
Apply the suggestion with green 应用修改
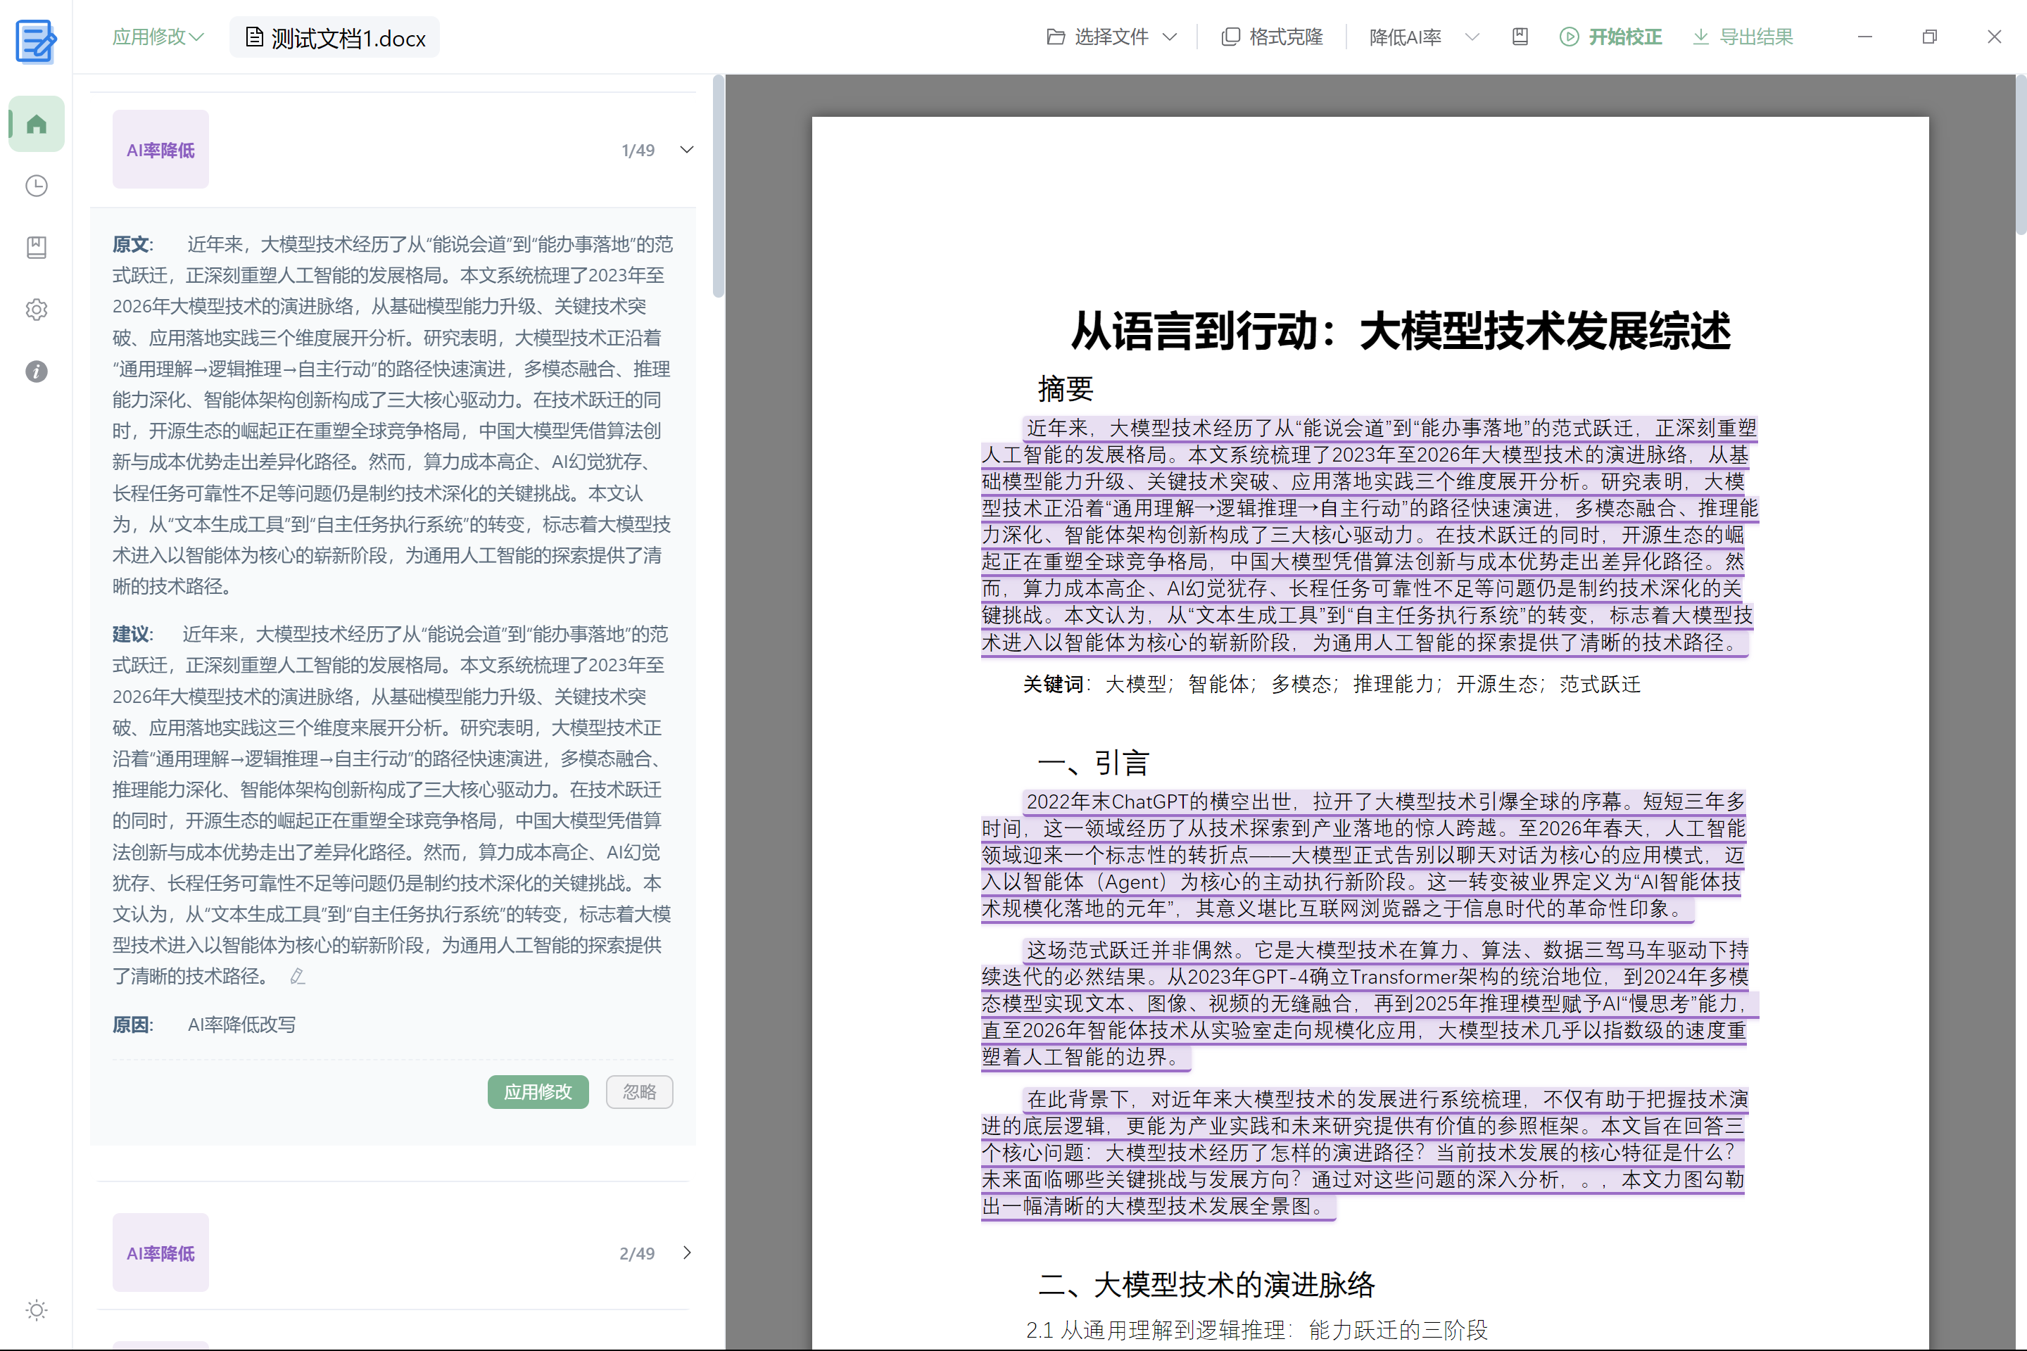538,1093
